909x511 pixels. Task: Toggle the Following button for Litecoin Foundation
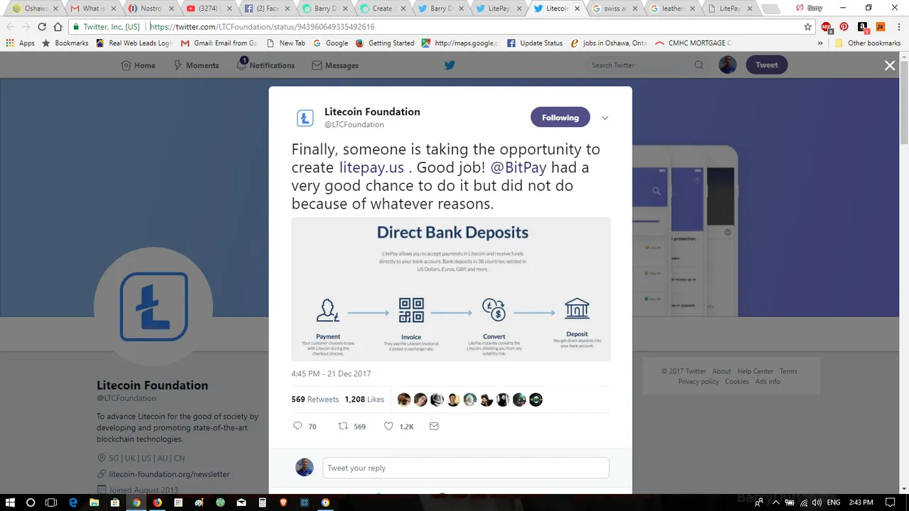point(560,118)
